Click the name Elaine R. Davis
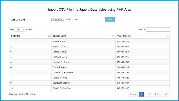179x101 pixels. point(59,67)
